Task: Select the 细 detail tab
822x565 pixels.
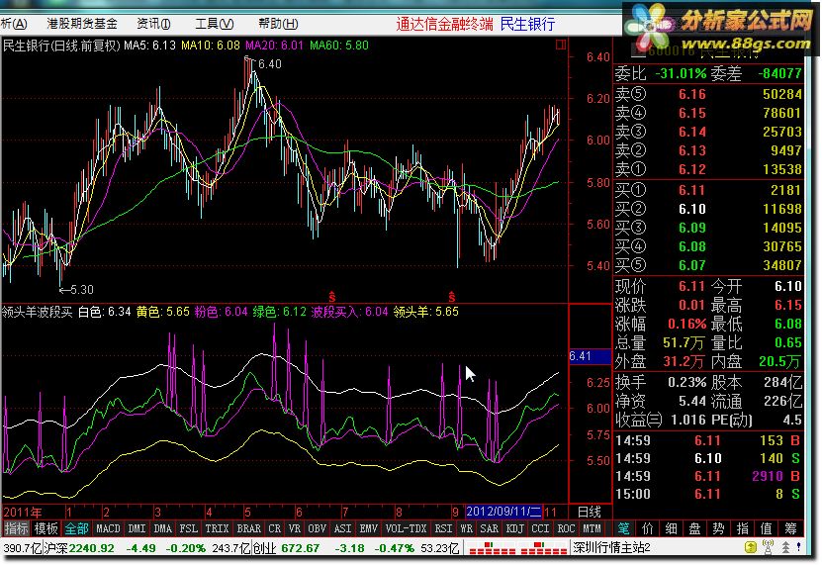Action: [671, 528]
